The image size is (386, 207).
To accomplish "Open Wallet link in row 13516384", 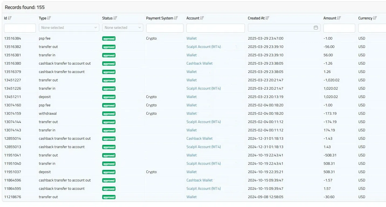I will tap(192, 38).
